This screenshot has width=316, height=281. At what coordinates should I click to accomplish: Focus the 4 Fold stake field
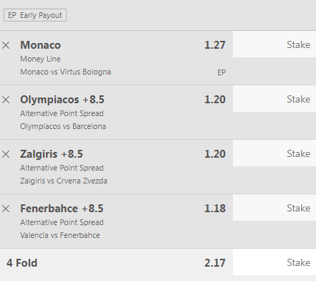274,262
